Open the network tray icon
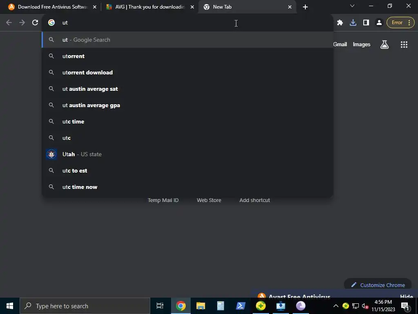The height and width of the screenshot is (314, 418). click(x=356, y=306)
